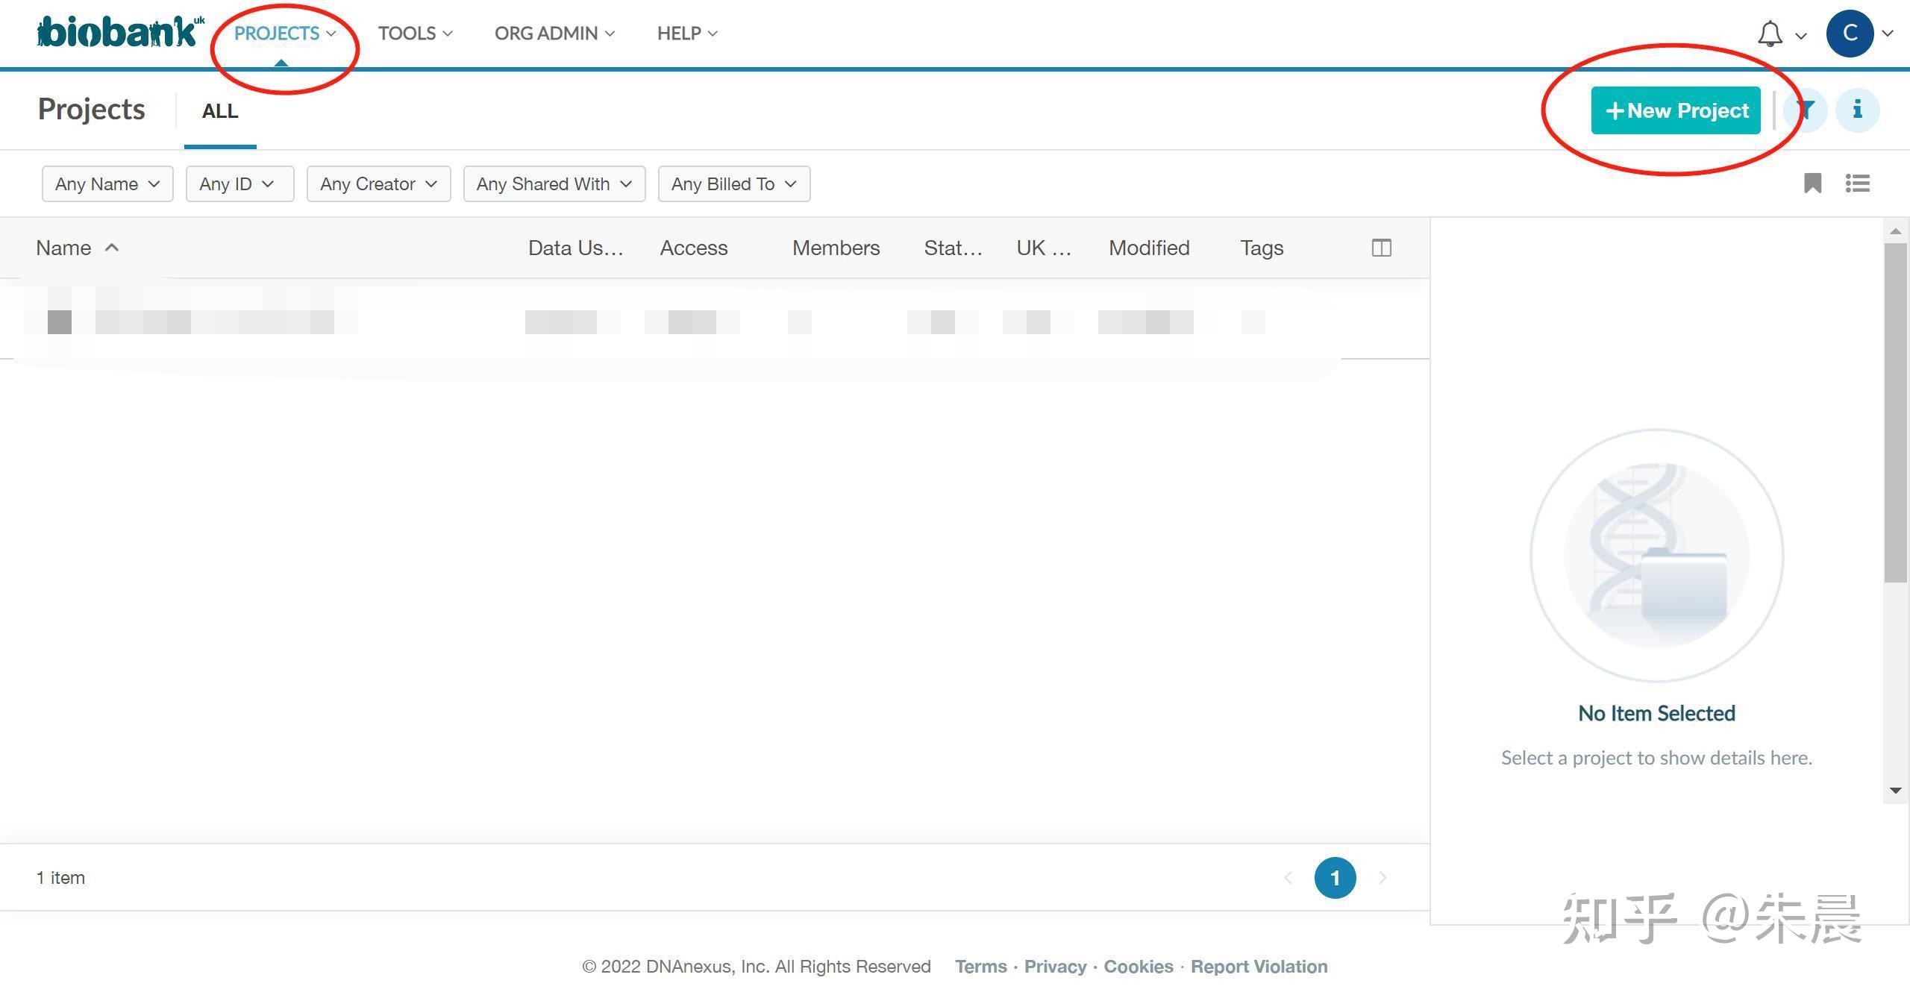Open the Report Violation link
Image resolution: width=1910 pixels, height=995 pixels.
[x=1259, y=967]
